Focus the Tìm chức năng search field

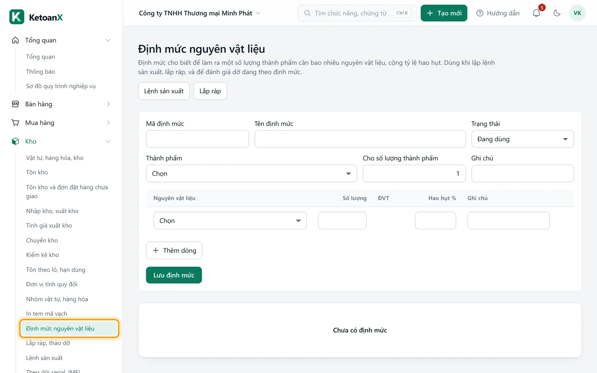[x=357, y=13]
